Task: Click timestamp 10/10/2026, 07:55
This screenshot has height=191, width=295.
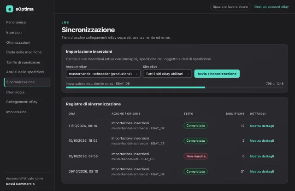Action: tap(83, 156)
